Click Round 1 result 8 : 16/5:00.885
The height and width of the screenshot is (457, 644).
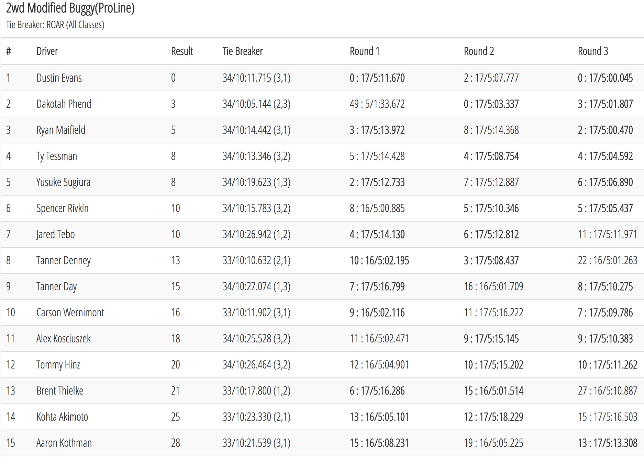coord(377,208)
